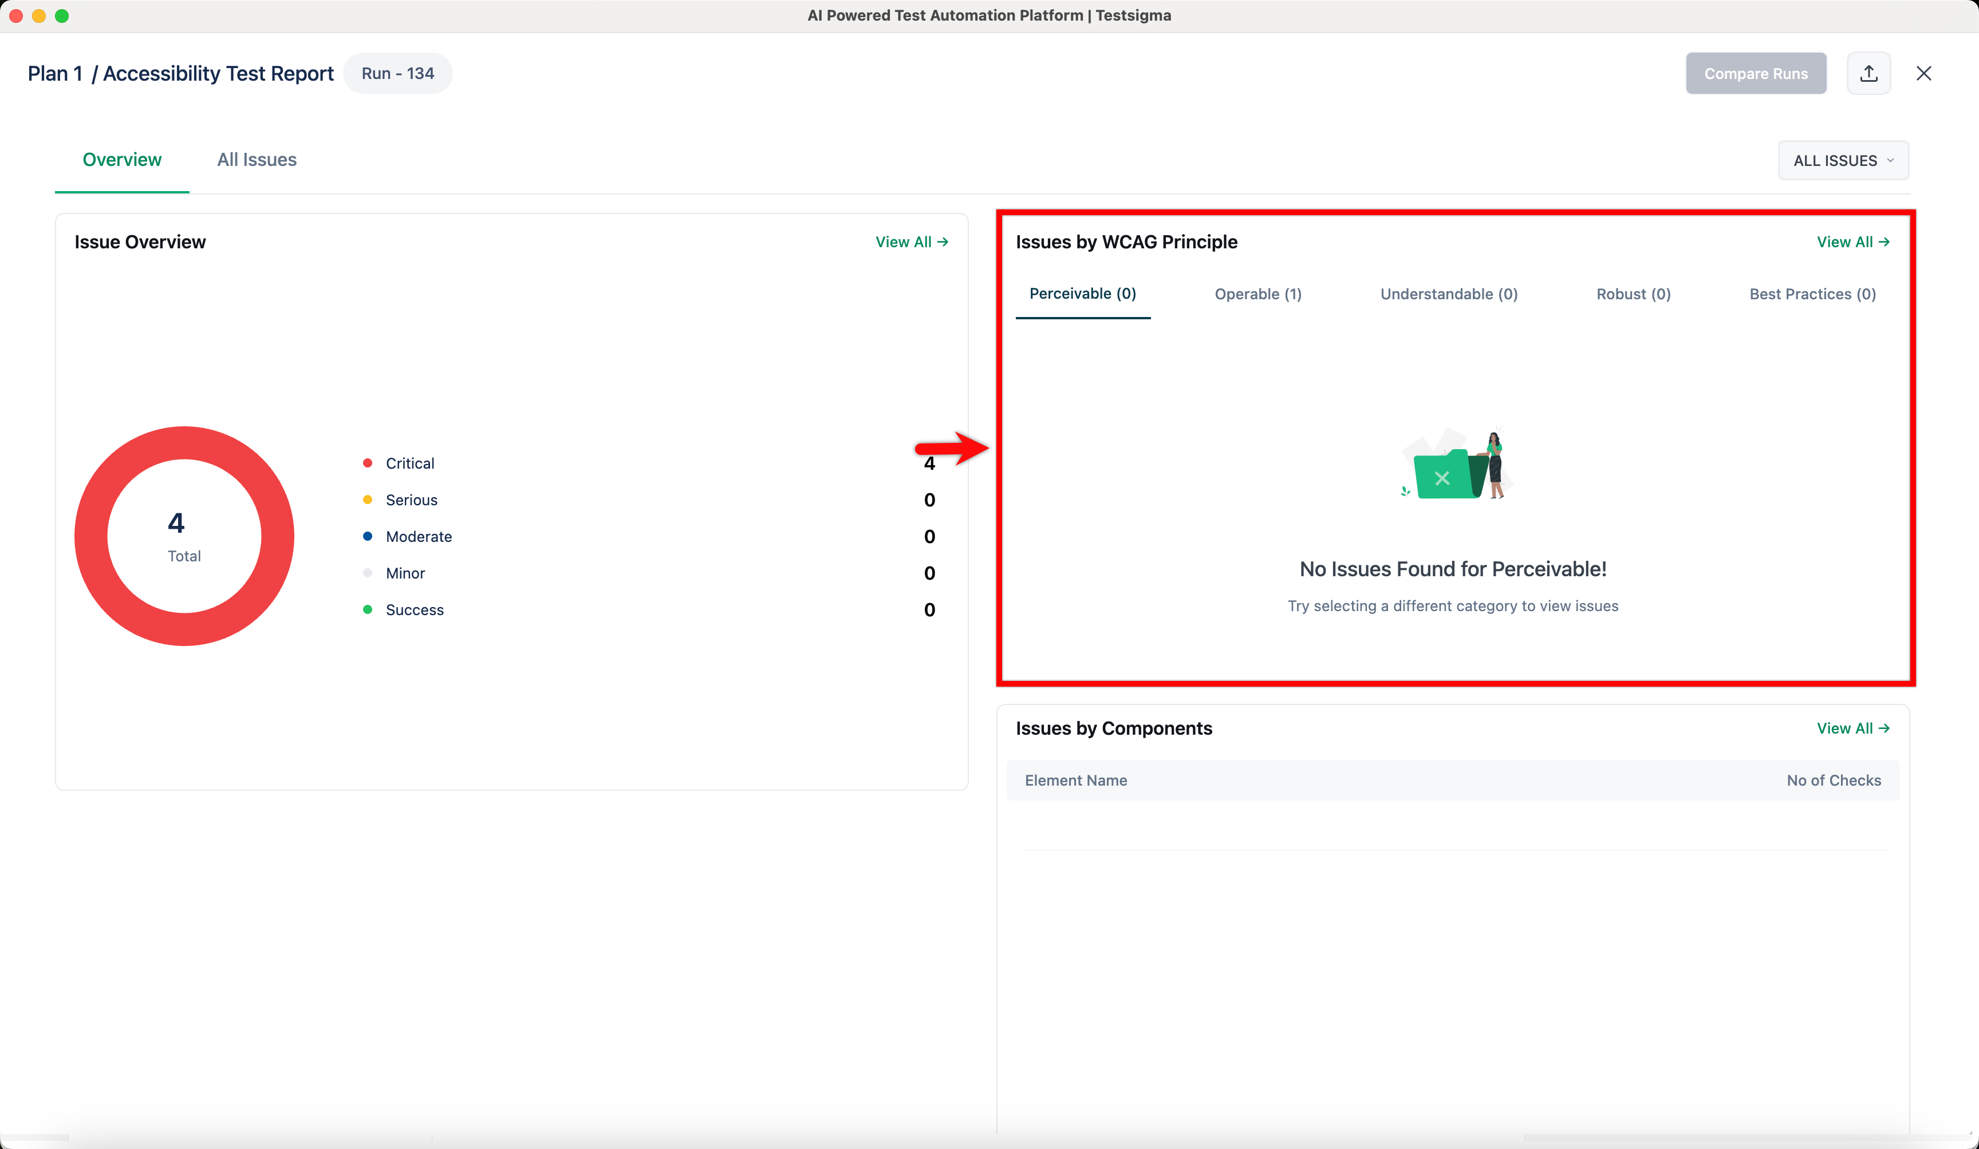
Task: Click the red Critical legend dot
Action: tap(368, 463)
